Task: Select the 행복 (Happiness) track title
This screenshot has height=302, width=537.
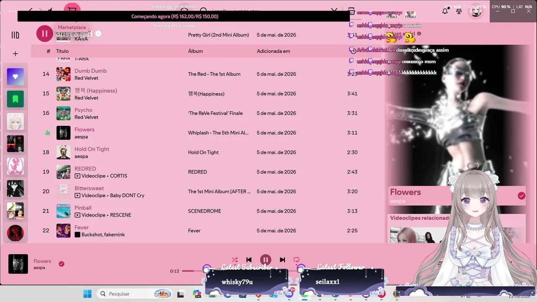Action: (96, 91)
